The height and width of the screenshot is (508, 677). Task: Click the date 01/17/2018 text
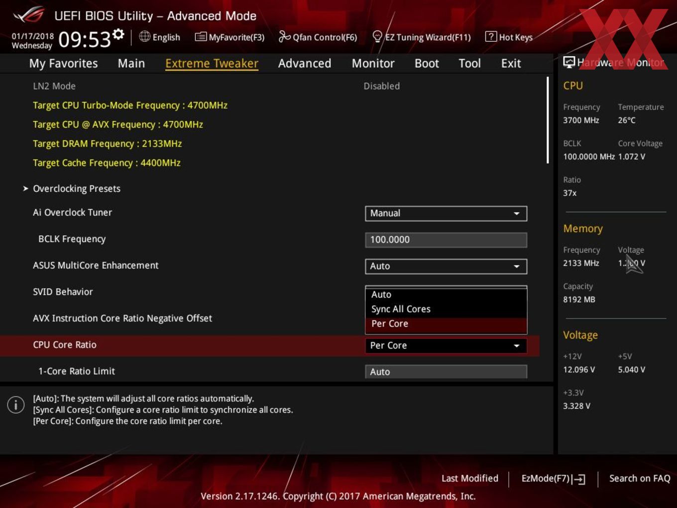coord(33,36)
